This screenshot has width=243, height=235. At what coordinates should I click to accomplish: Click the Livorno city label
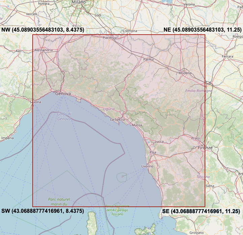pyautogui.click(x=147, y=166)
